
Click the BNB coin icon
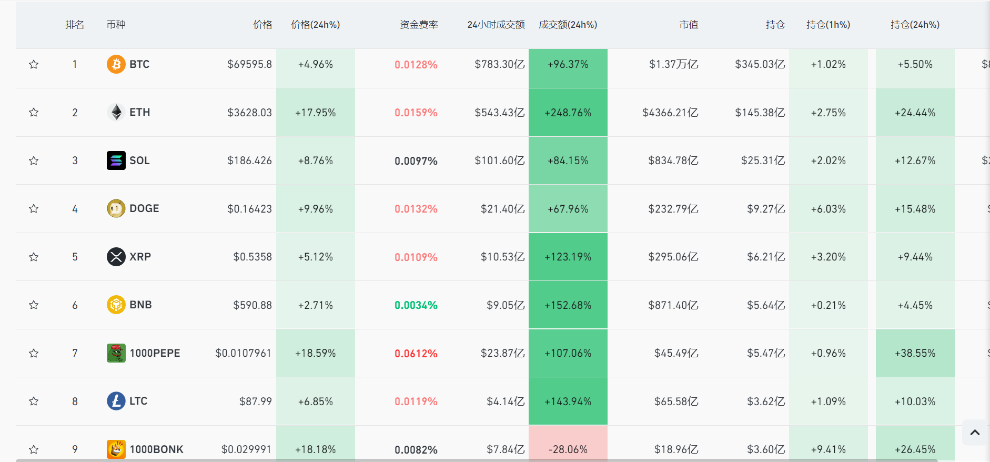point(116,305)
